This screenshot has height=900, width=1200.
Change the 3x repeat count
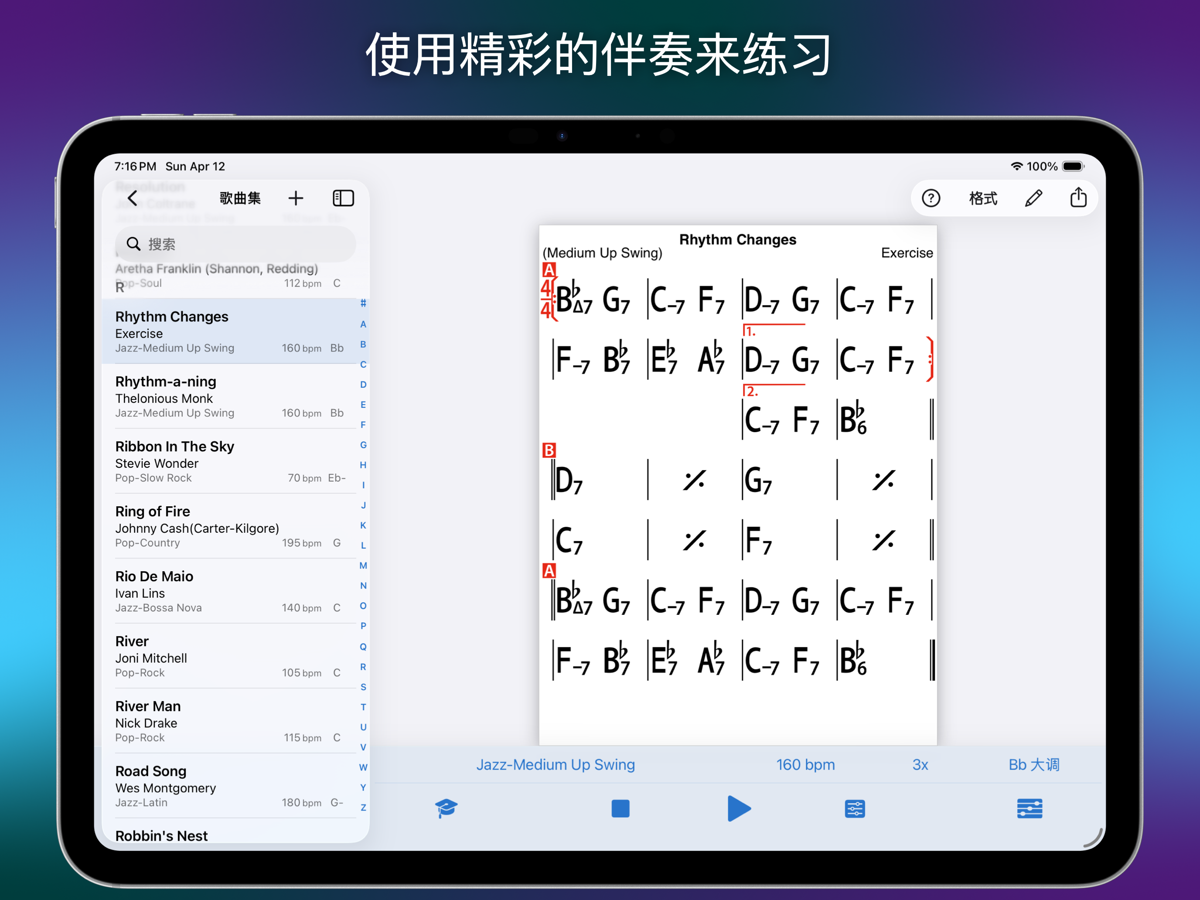(x=920, y=764)
